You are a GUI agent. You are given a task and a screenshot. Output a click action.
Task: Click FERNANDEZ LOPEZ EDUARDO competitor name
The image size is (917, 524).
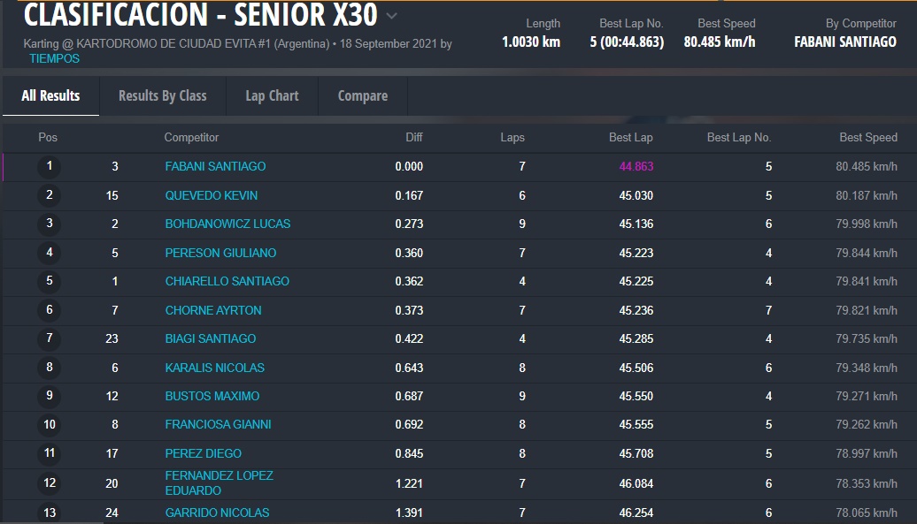(219, 482)
